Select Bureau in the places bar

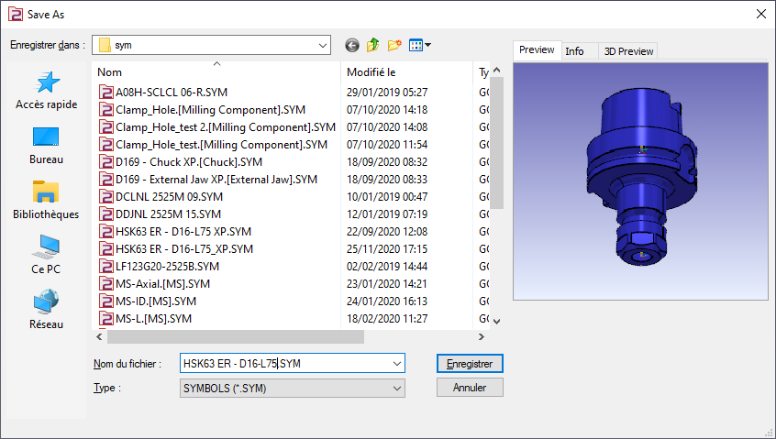(47, 146)
